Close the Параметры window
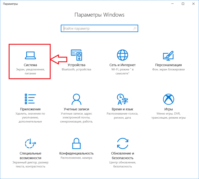This screenshot has height=179, width=199. pyautogui.click(x=193, y=4)
